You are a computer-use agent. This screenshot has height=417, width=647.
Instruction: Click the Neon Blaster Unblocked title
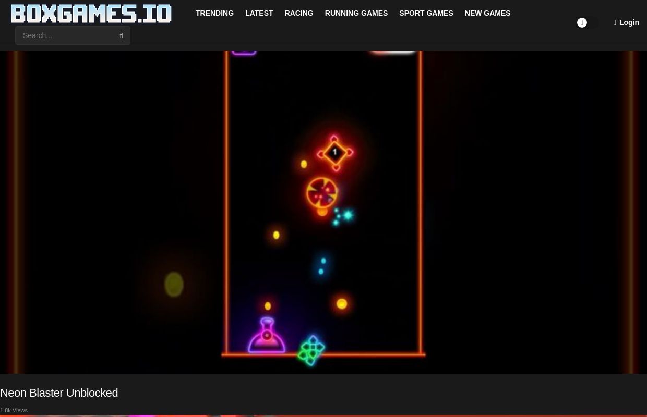click(59, 393)
